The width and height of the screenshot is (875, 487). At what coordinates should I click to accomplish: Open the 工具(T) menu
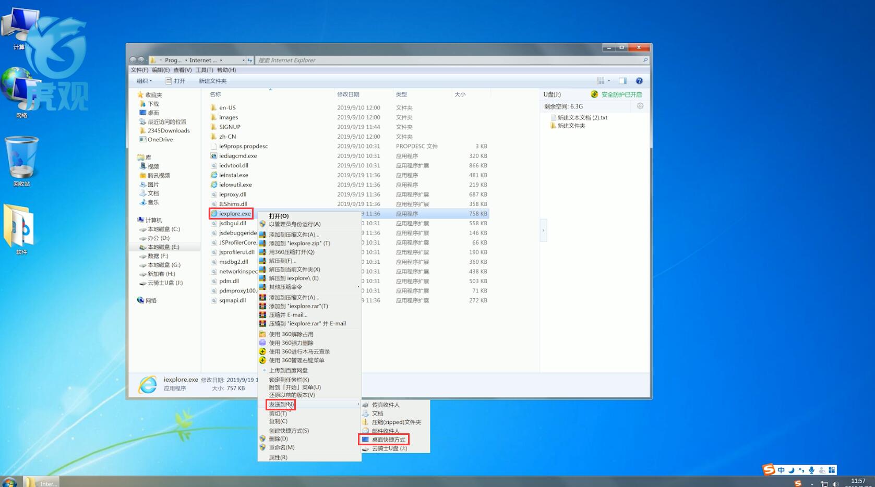(x=205, y=70)
